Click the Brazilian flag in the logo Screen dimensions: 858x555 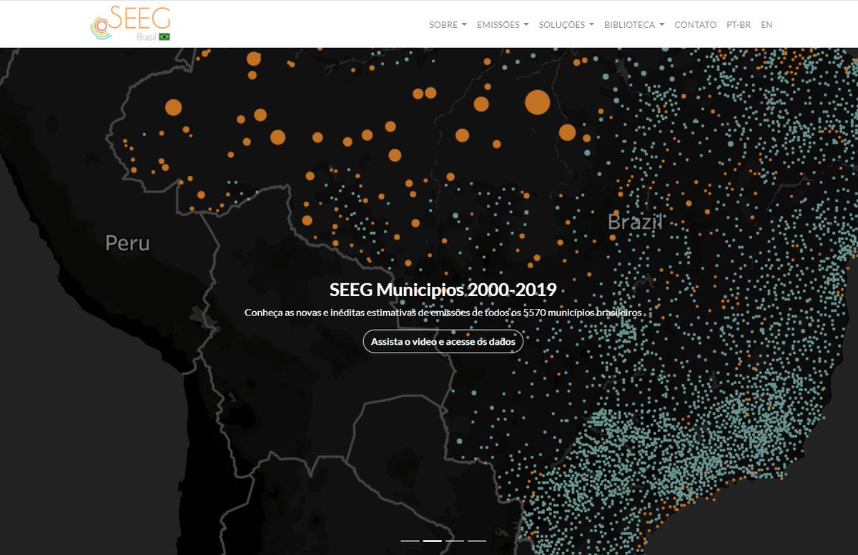click(164, 36)
